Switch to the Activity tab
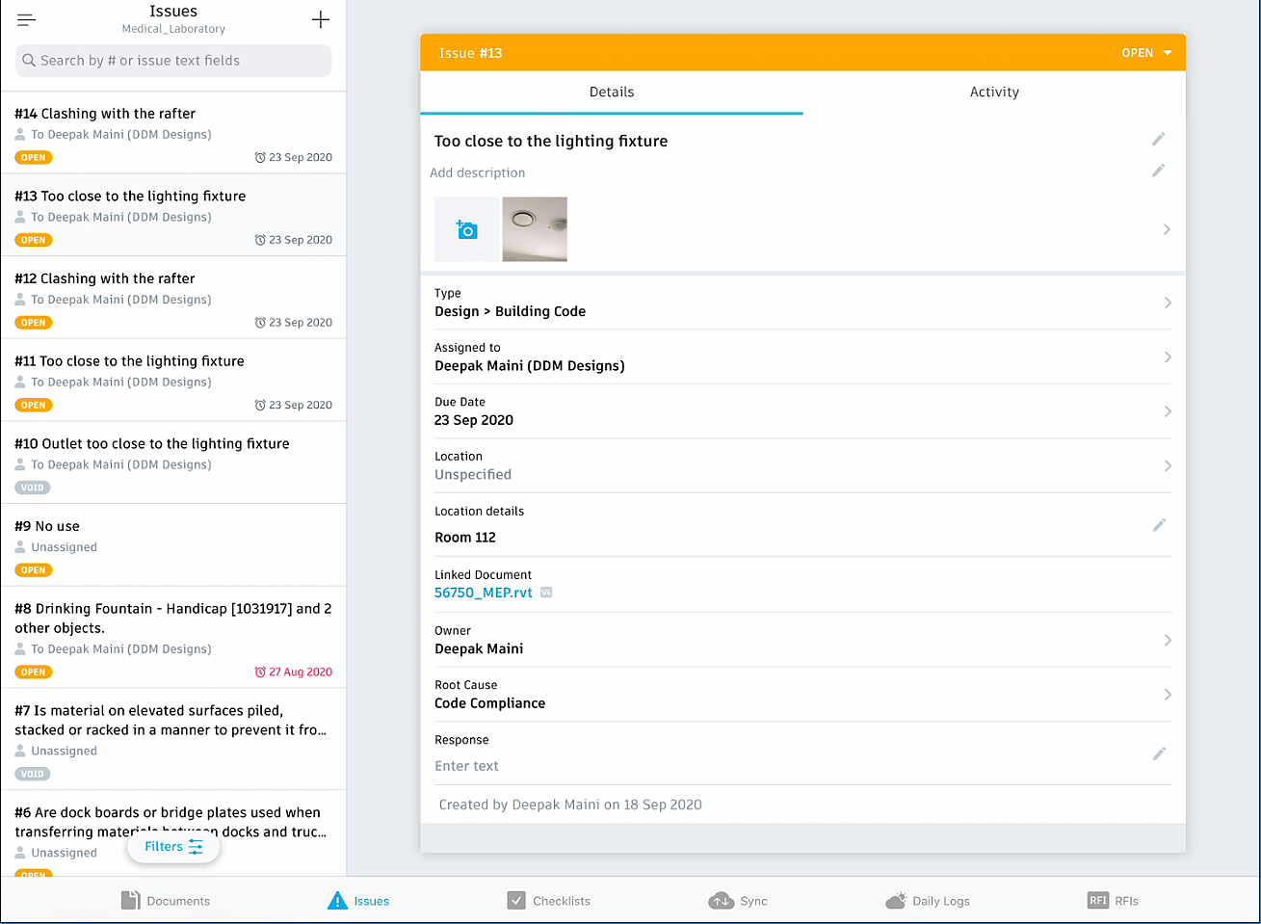The image size is (1261, 924). 994,92
